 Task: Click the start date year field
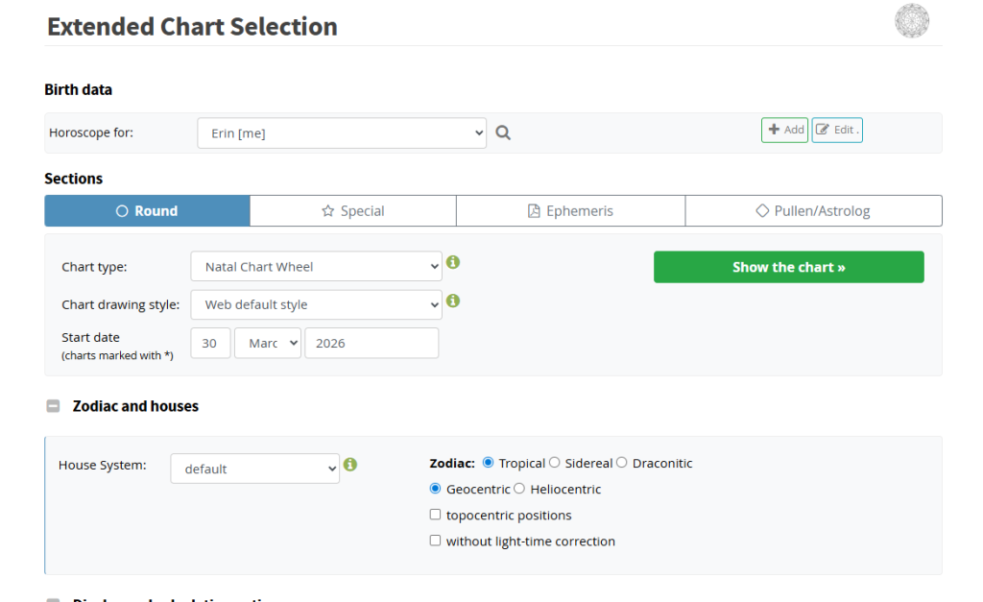coord(371,343)
